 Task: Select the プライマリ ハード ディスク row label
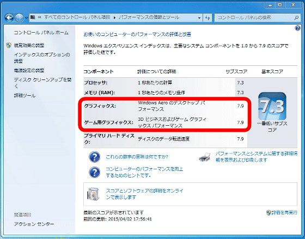click(x=109, y=139)
